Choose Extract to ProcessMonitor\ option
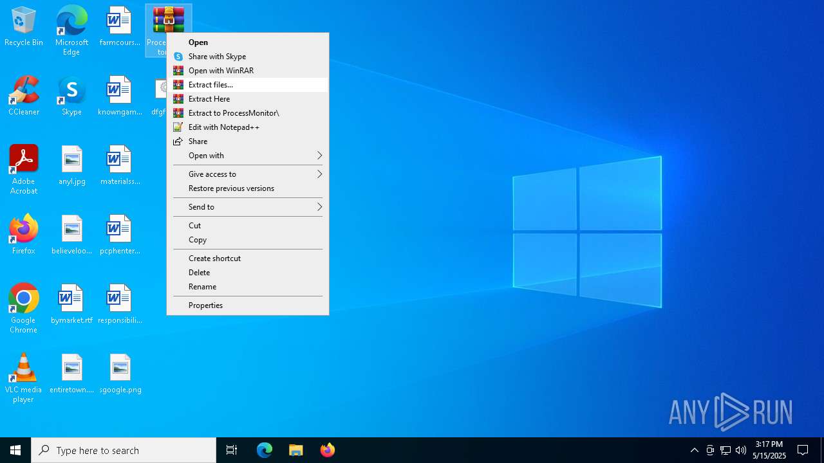The height and width of the screenshot is (463, 824). pos(248,113)
